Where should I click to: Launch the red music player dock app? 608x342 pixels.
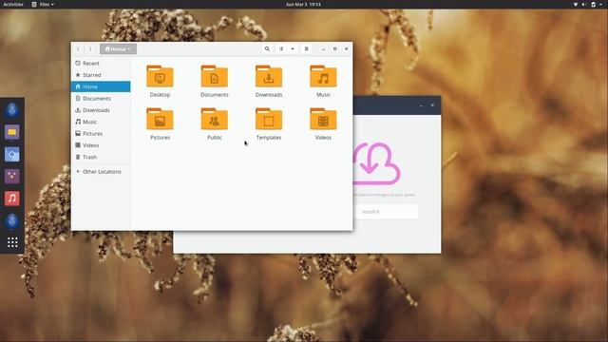12,199
